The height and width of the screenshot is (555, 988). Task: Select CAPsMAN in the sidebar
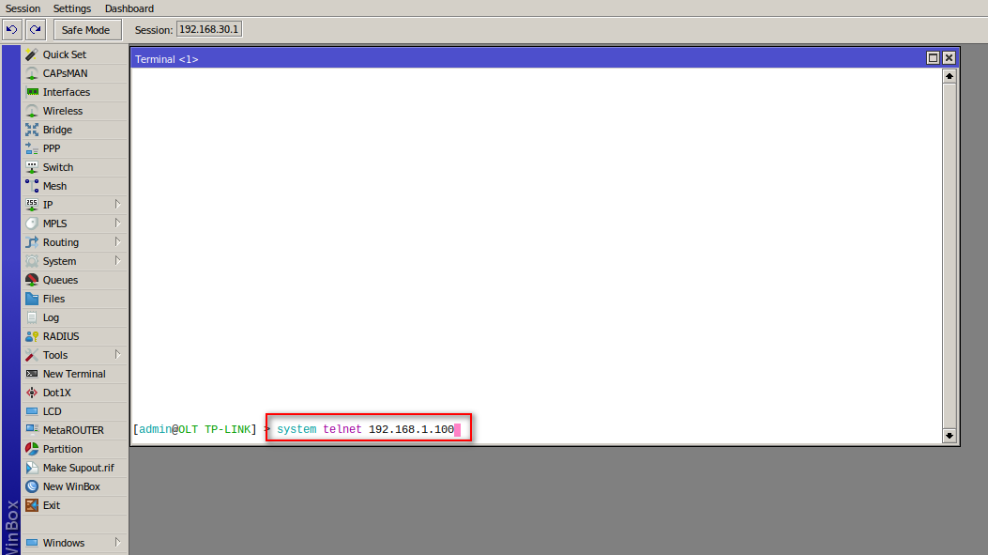66,73
